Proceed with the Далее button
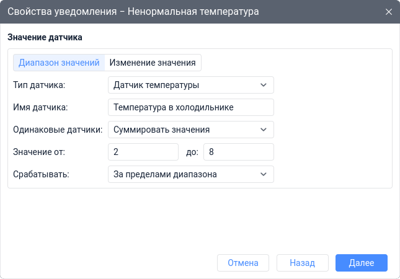Screen dimensions: 400x279 (362, 263)
